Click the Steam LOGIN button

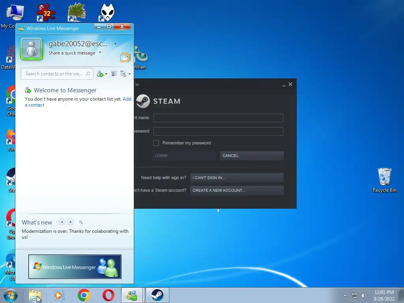tap(184, 155)
